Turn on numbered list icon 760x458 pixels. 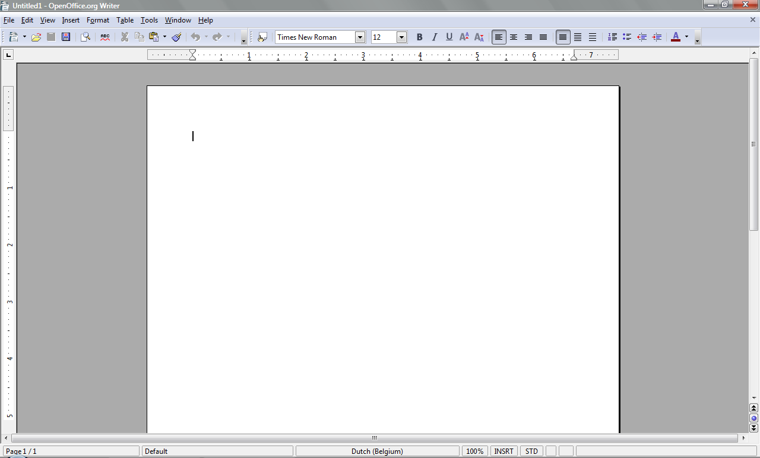coord(612,37)
